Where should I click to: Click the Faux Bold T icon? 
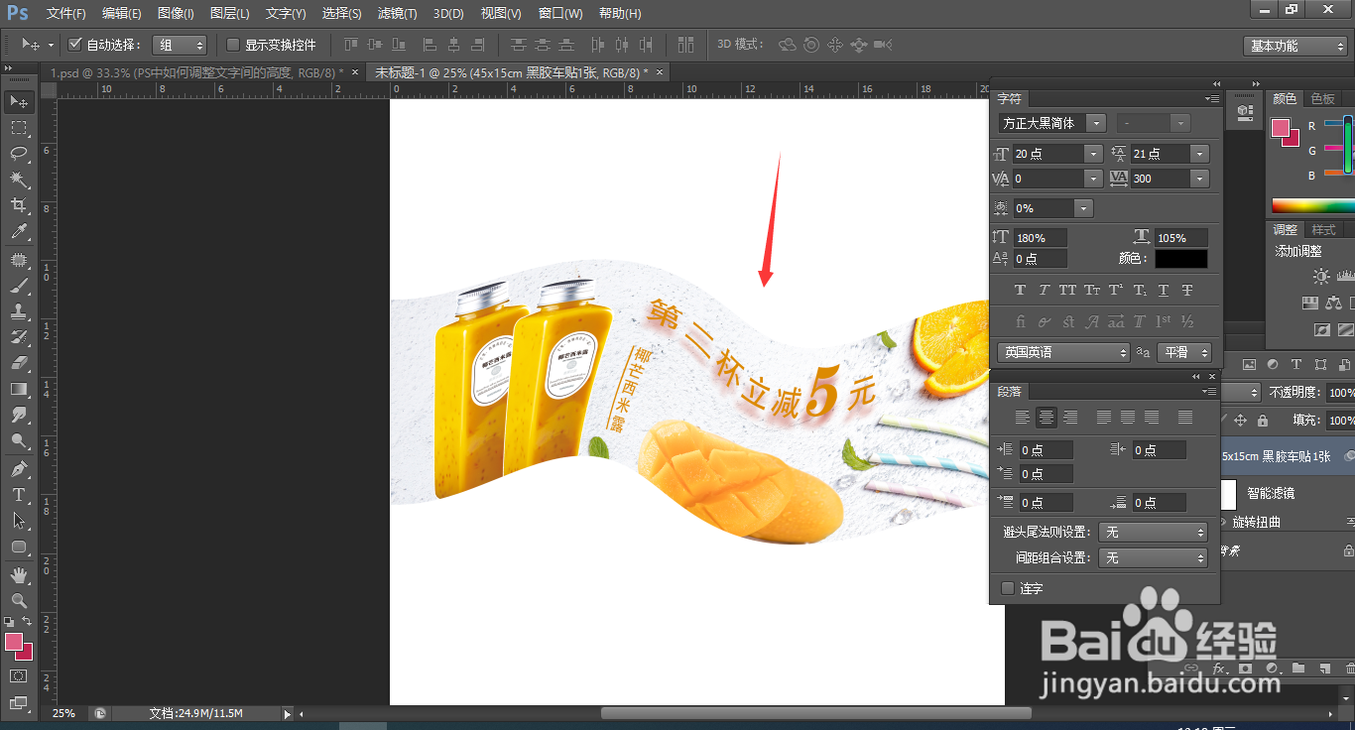1020,290
